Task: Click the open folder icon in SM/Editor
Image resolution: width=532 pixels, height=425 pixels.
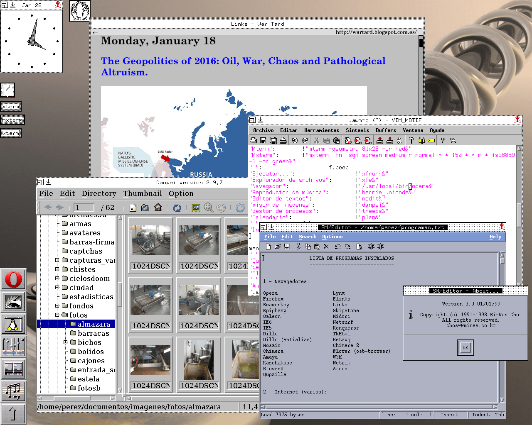Action: (x=277, y=247)
